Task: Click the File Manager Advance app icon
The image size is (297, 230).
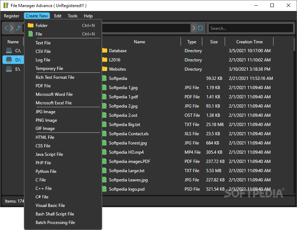Action: point(6,5)
